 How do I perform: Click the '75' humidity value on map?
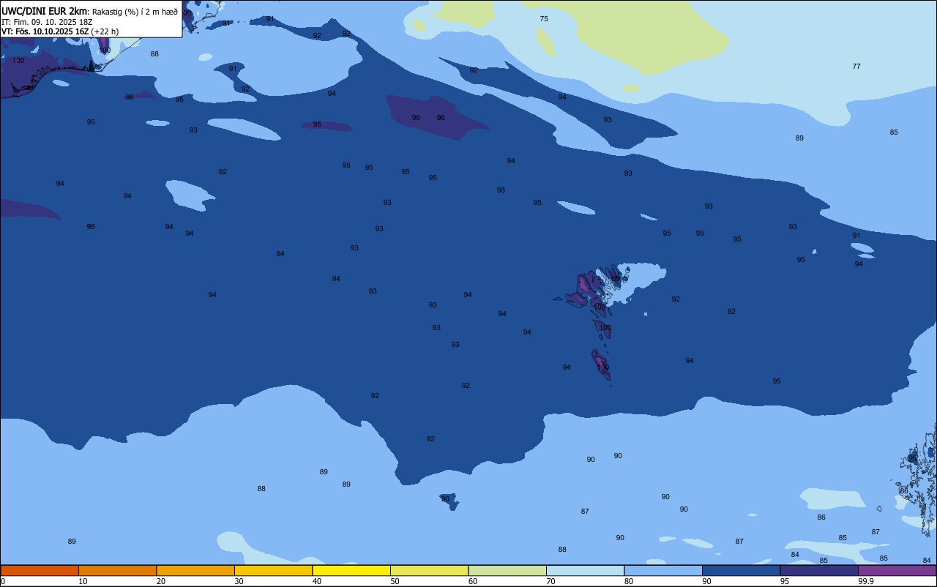544,19
